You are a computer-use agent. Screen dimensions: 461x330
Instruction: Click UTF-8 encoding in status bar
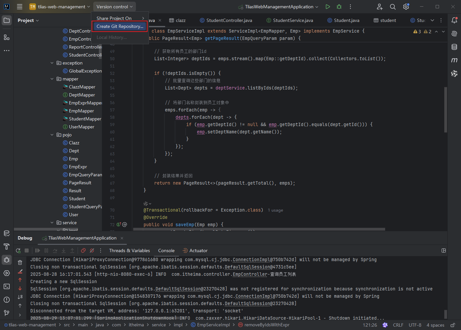(x=415, y=325)
